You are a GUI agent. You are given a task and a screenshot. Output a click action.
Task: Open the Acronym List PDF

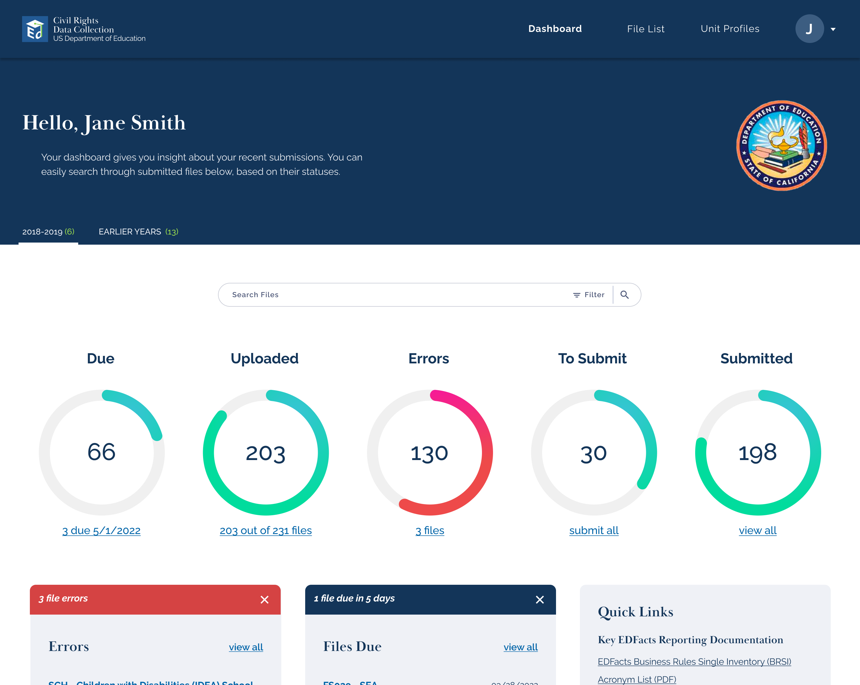click(x=637, y=679)
